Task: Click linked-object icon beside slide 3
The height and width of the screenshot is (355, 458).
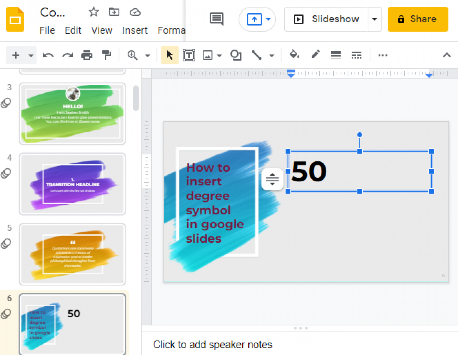Action: pos(6,103)
